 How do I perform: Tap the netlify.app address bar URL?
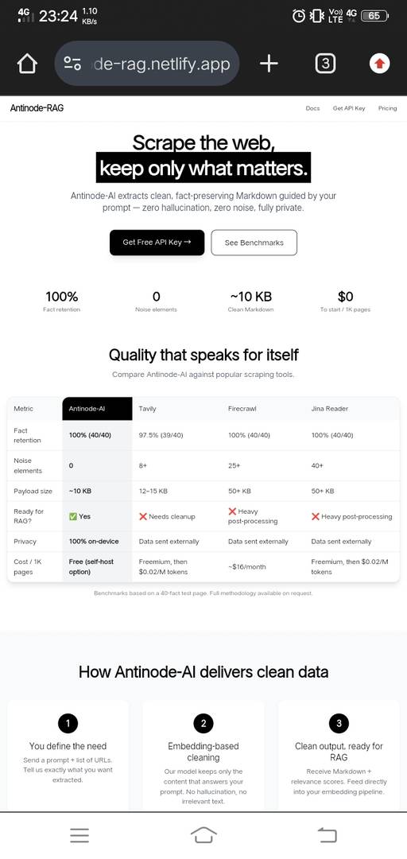click(163, 64)
